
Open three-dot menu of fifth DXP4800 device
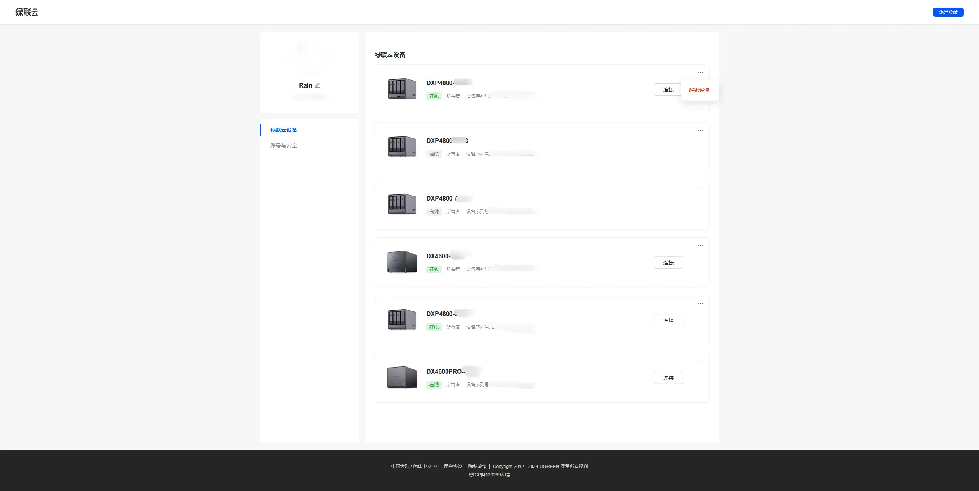click(700, 303)
